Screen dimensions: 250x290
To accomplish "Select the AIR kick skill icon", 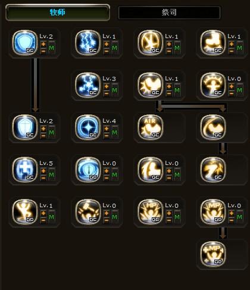I will [150, 127].
